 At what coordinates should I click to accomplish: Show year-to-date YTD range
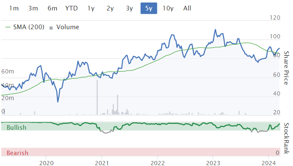click(x=71, y=8)
